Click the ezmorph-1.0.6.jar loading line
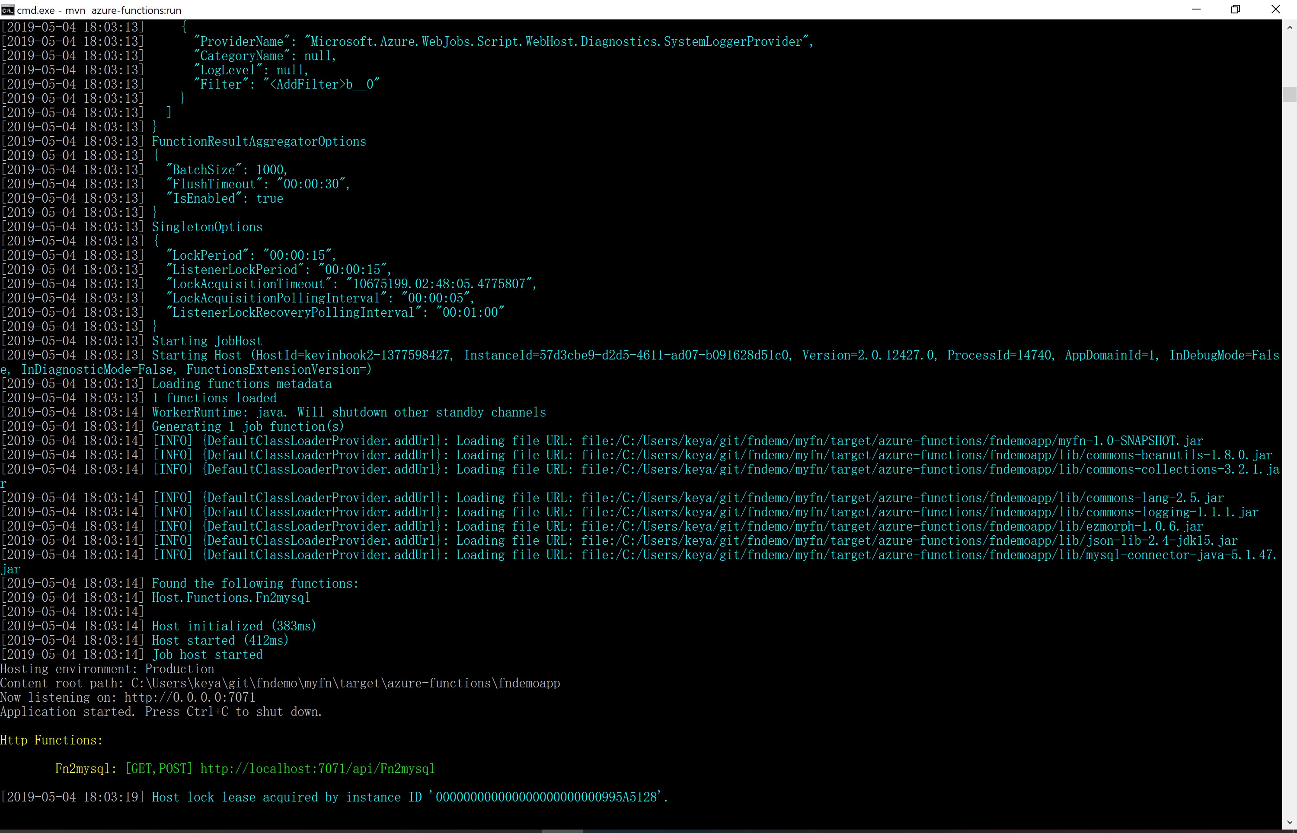The image size is (1297, 833). (x=602, y=526)
